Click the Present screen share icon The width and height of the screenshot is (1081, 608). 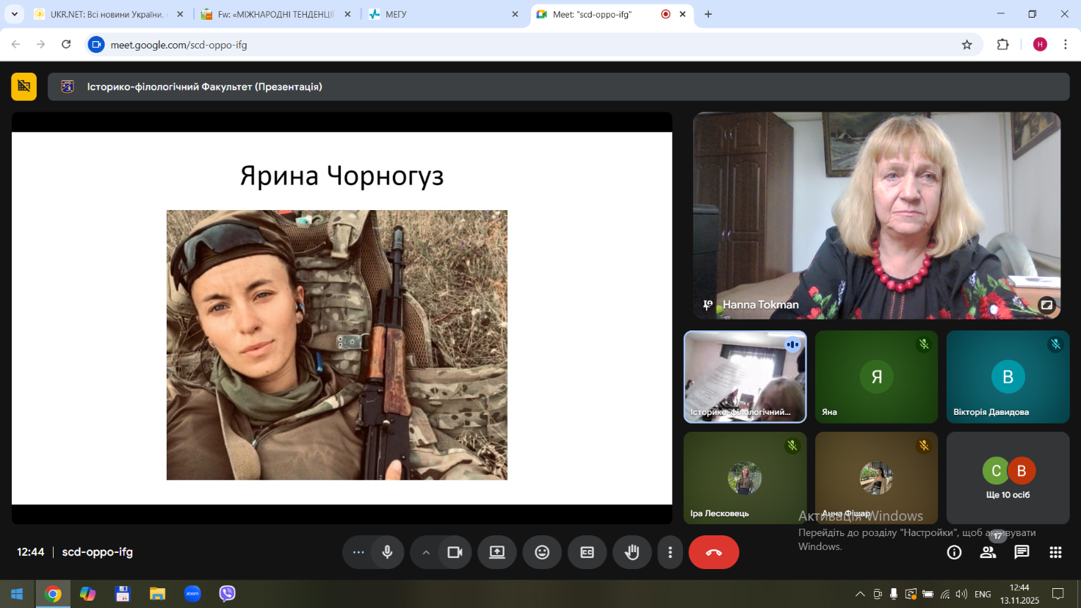pos(497,552)
